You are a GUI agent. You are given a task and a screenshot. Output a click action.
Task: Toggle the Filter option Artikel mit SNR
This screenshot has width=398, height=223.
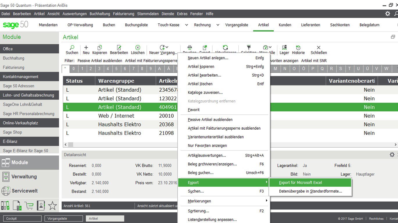click(314, 61)
